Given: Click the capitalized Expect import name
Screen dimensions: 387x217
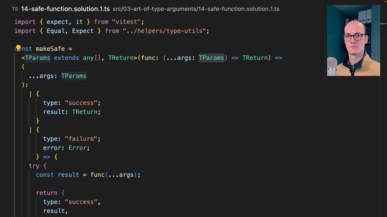Looking at the screenshot, I should (83, 31).
